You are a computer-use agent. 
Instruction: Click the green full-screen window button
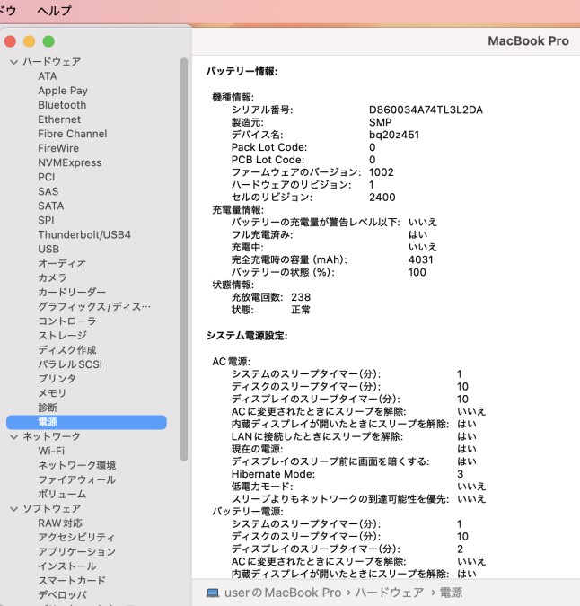(x=48, y=41)
